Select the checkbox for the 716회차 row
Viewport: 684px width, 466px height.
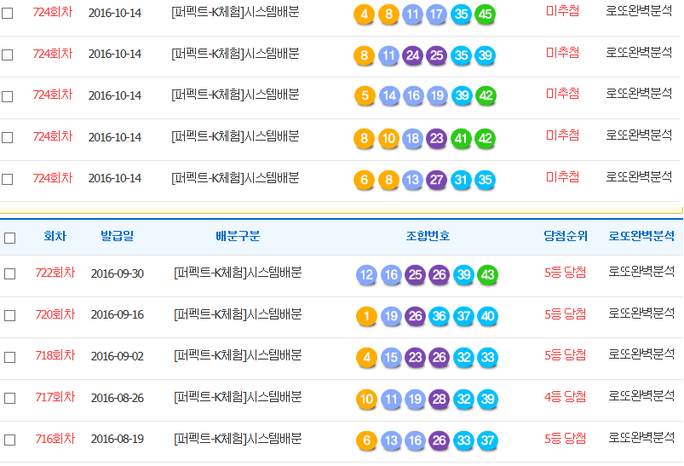pyautogui.click(x=10, y=440)
